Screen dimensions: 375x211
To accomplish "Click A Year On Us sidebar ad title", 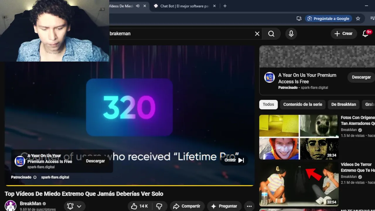I will pyautogui.click(x=307, y=78).
